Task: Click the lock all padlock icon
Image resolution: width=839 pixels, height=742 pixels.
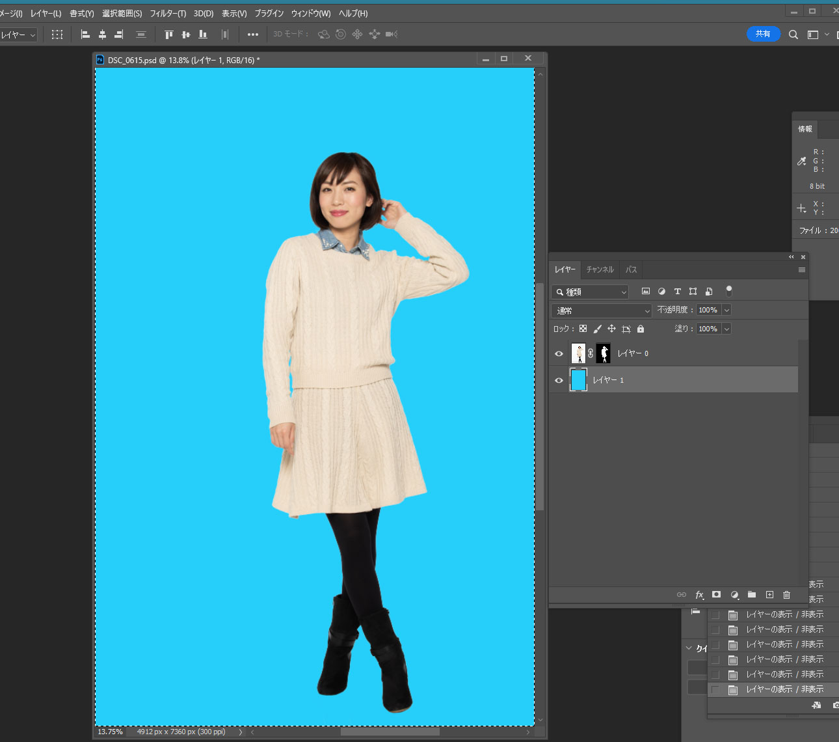Action: click(641, 329)
